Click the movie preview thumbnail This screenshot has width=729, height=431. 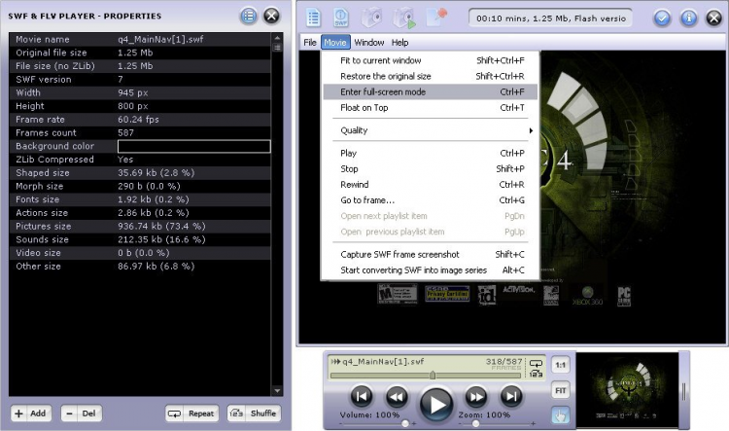pos(627,390)
